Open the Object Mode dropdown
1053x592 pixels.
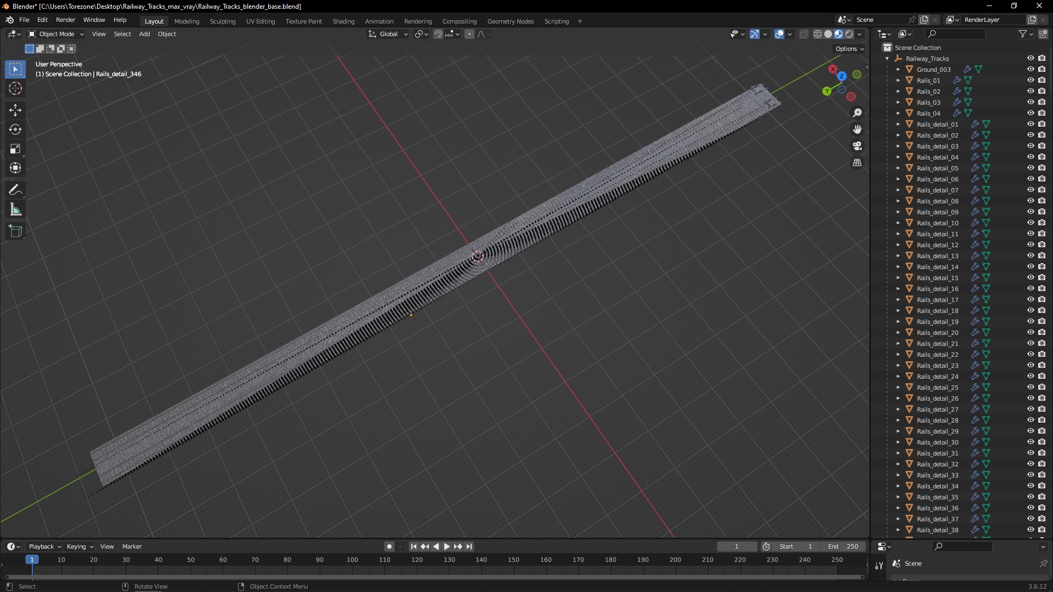56,34
